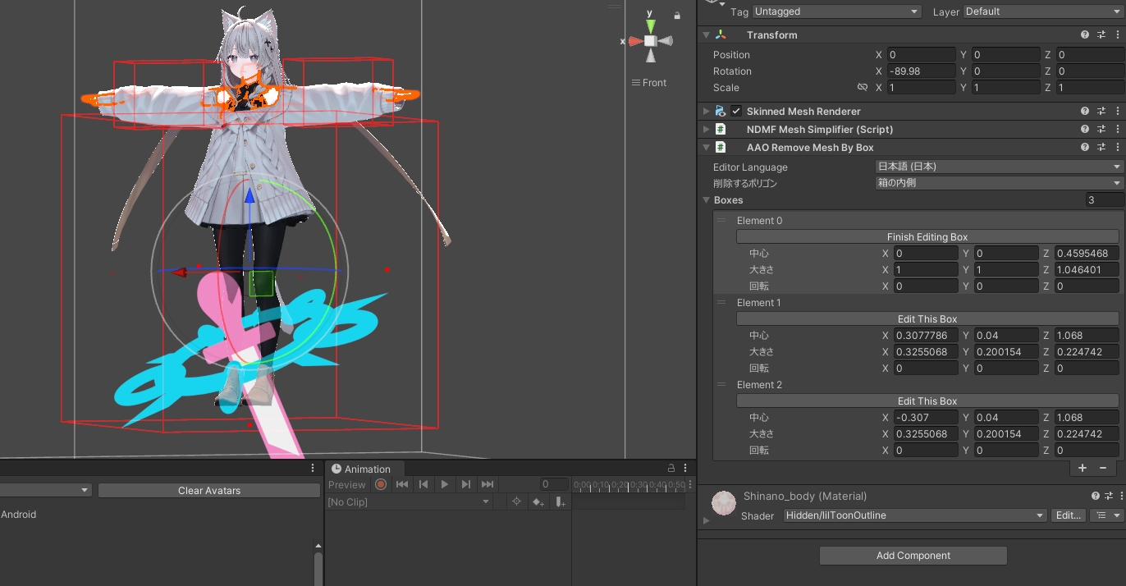1126x586 pixels.
Task: Collapse AAO Remove Mesh By Box component
Action: 706,147
